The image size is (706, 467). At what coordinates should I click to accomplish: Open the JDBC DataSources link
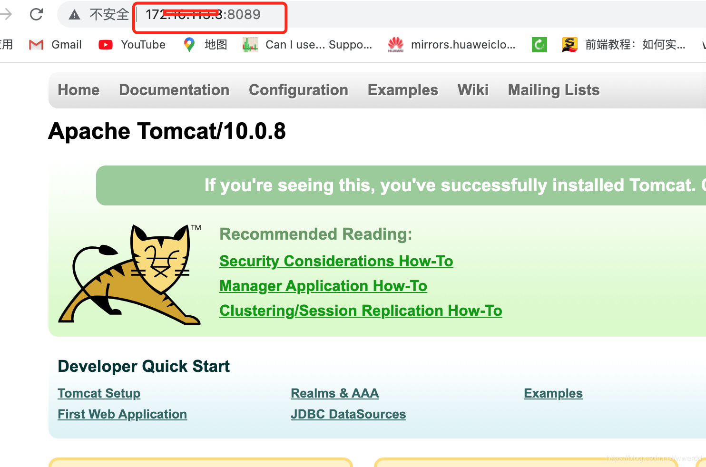click(348, 414)
